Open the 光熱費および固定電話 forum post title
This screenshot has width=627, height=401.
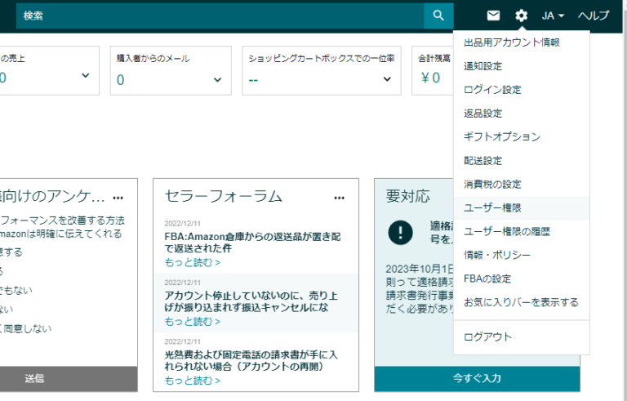pyautogui.click(x=251, y=360)
